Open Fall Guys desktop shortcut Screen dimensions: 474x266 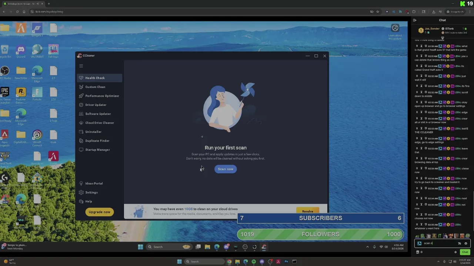click(x=53, y=51)
